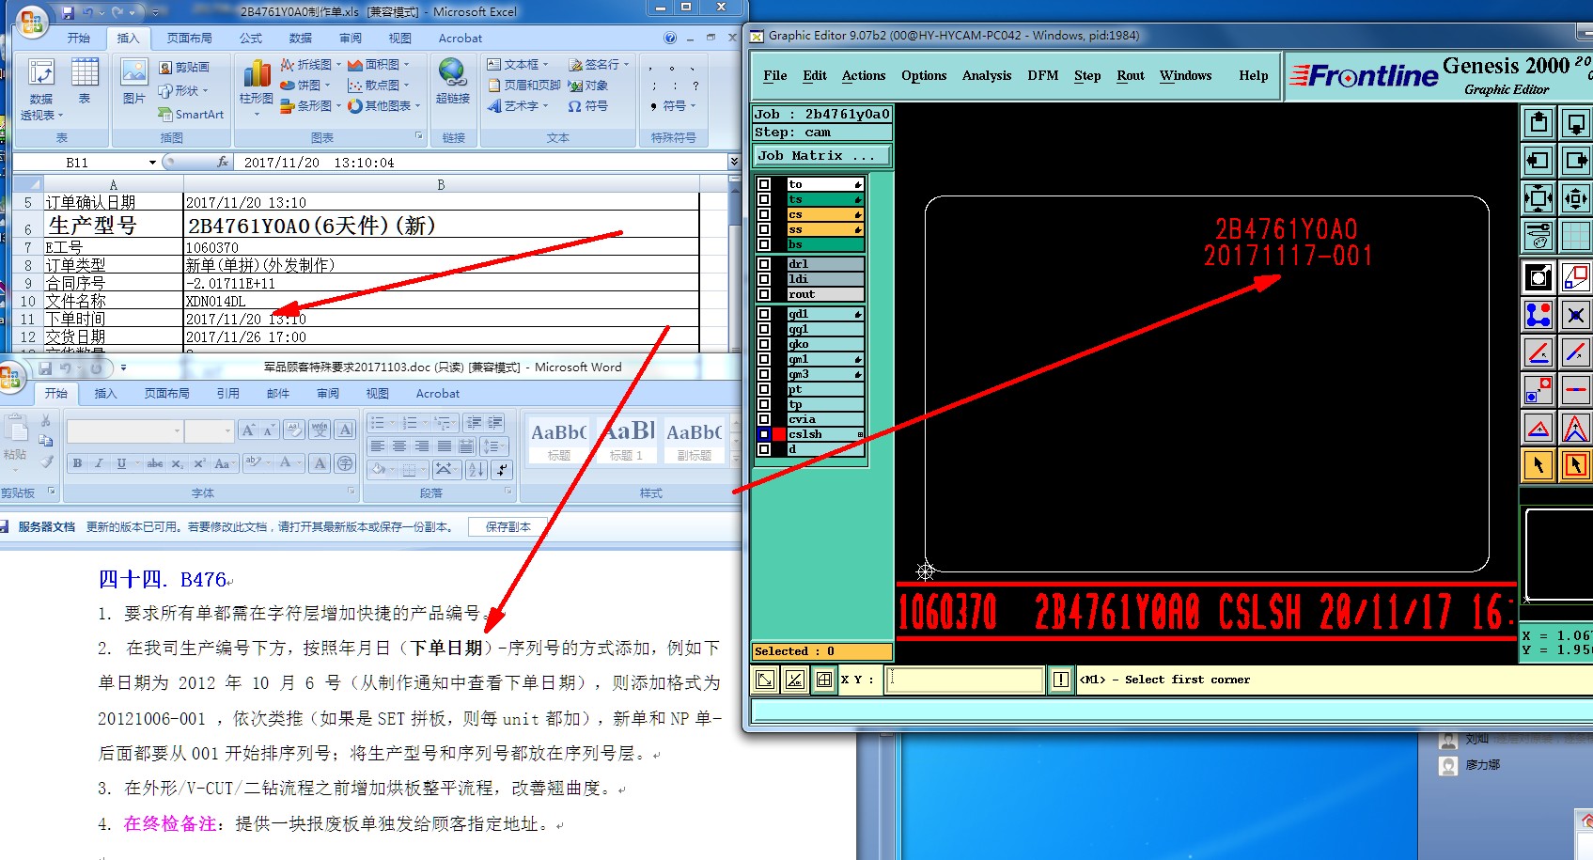Expand the Word font size combo box
This screenshot has height=860, width=1593.
pos(227,430)
